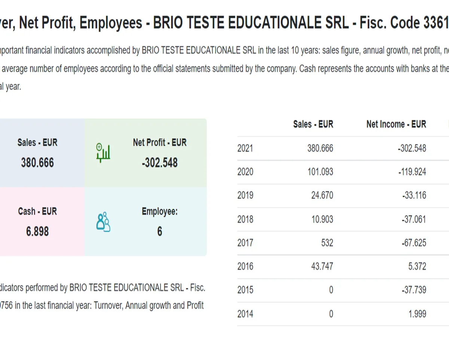Select the 2015 year row label
The height and width of the screenshot is (337, 449).
(x=245, y=290)
